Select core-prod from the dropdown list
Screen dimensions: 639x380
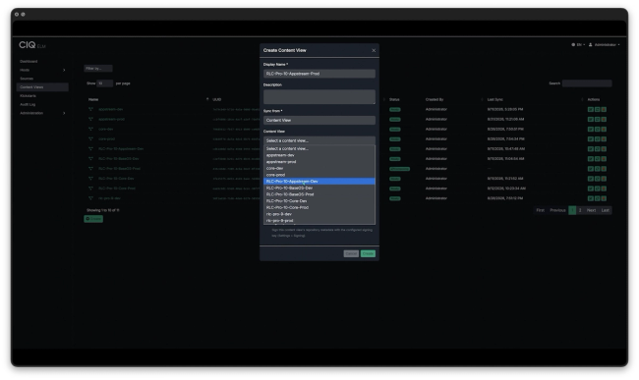[319, 175]
